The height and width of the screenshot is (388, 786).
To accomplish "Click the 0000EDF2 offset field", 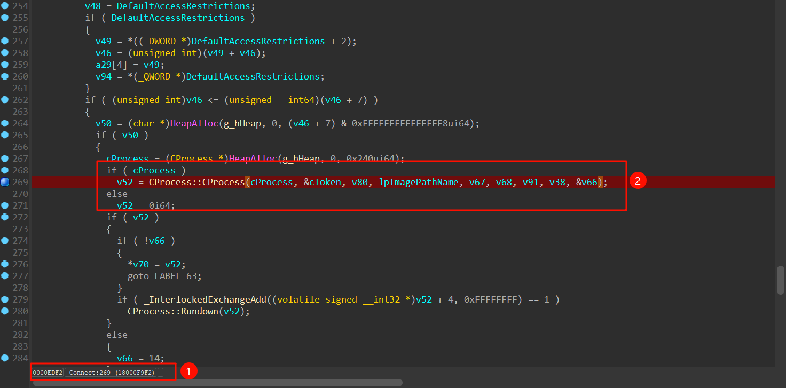I will tap(48, 372).
